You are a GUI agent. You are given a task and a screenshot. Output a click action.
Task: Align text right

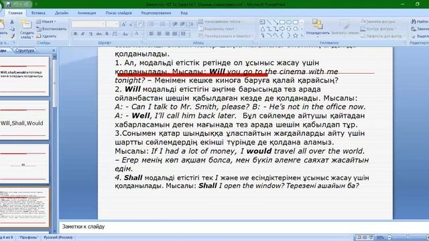pos(167,34)
